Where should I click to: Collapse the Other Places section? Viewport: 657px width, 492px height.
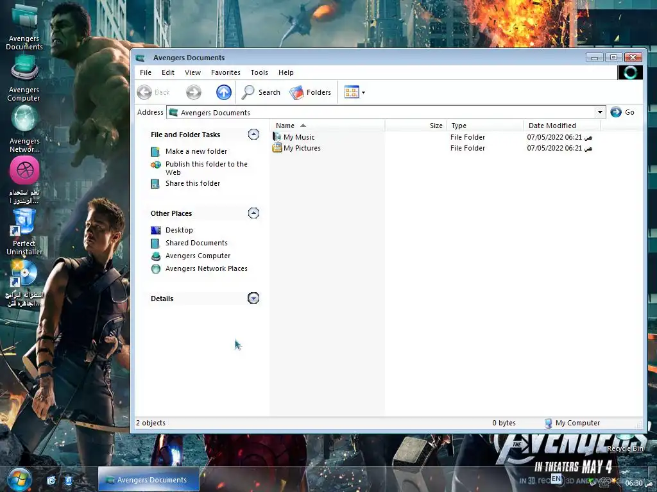tap(253, 213)
